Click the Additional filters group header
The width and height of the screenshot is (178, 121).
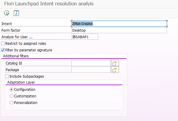tap(16, 56)
